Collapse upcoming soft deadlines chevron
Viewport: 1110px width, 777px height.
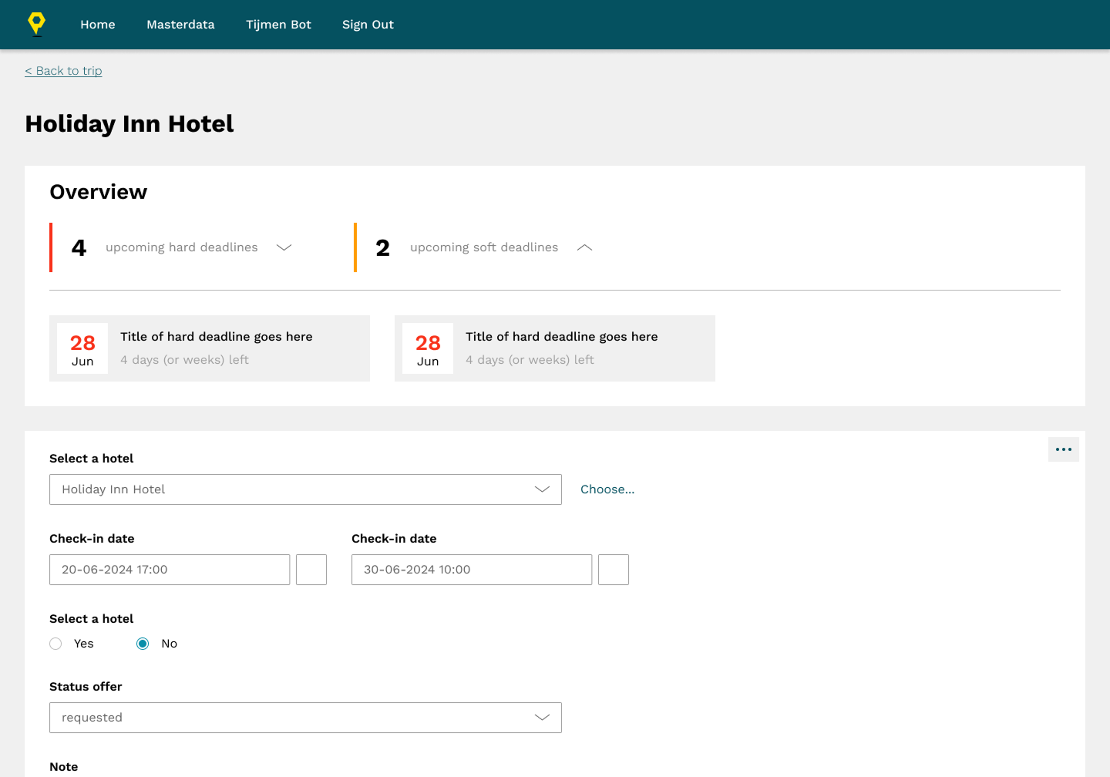(x=585, y=247)
